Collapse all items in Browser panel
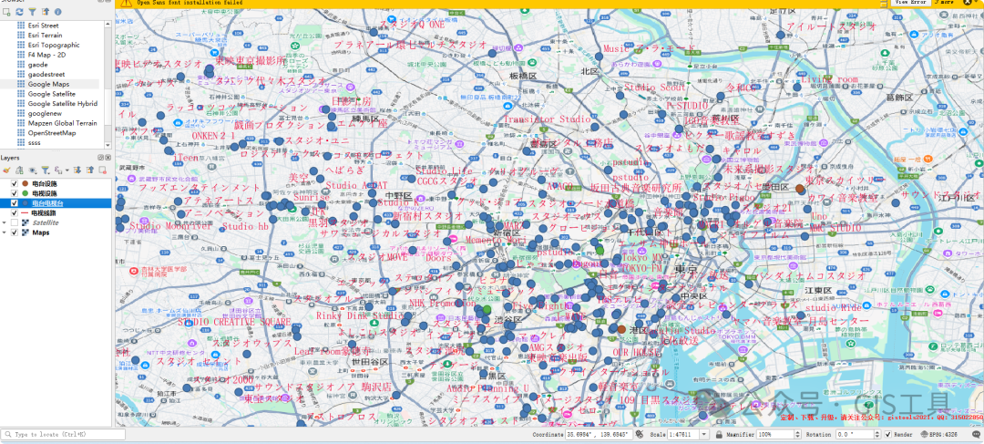Image resolution: width=984 pixels, height=444 pixels. [x=46, y=12]
